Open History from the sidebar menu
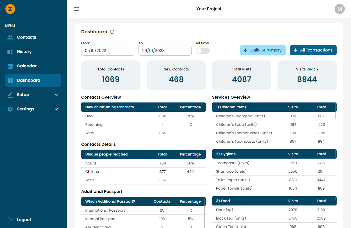The width and height of the screenshot is (351, 228). pyautogui.click(x=24, y=51)
